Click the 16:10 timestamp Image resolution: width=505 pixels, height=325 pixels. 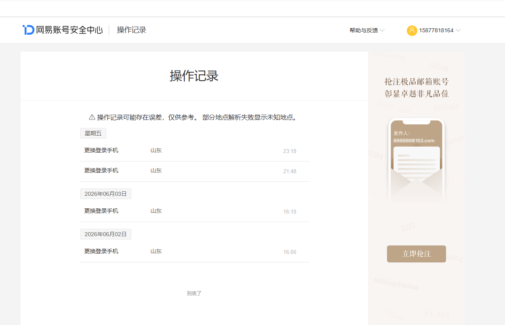point(290,212)
